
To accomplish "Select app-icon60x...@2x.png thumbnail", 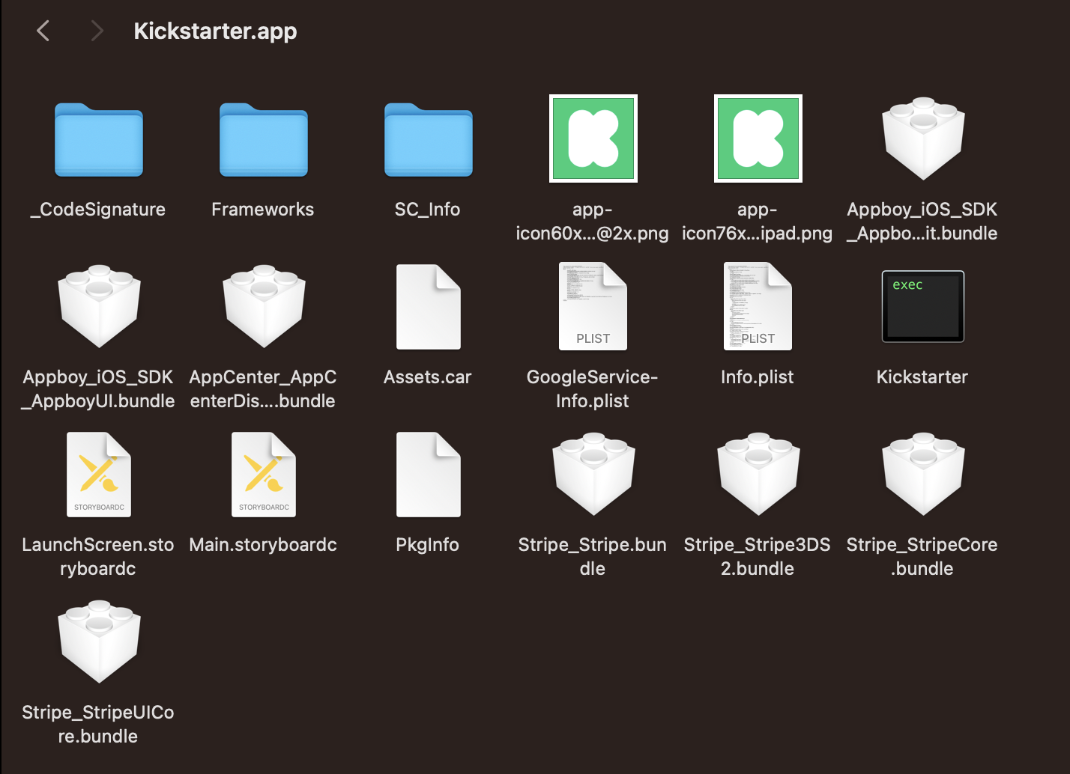I will (x=593, y=138).
